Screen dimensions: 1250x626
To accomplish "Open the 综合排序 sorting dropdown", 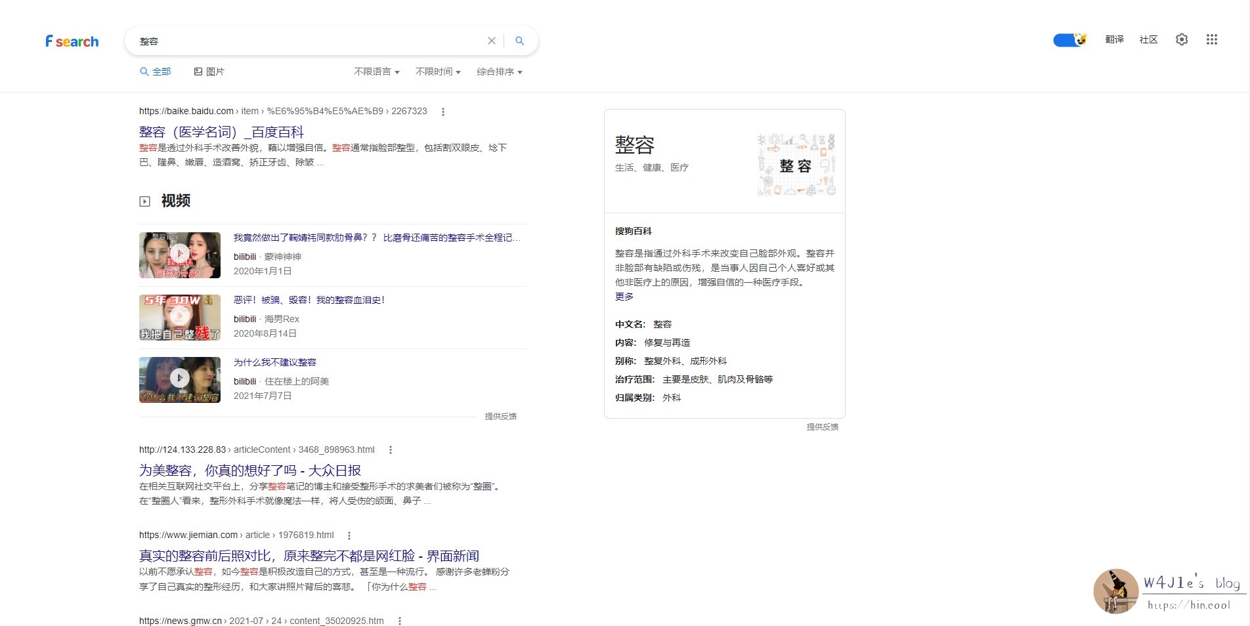I will click(x=499, y=72).
